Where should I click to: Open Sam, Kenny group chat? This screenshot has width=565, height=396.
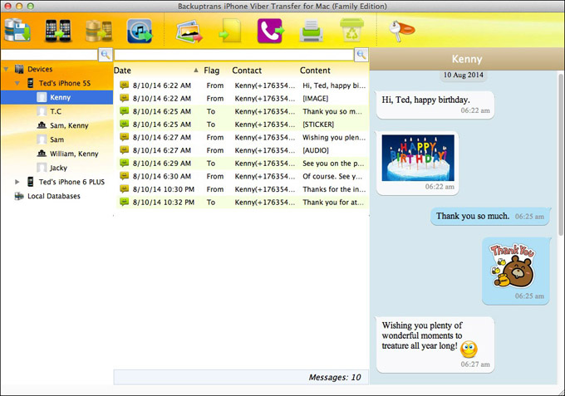coord(69,125)
